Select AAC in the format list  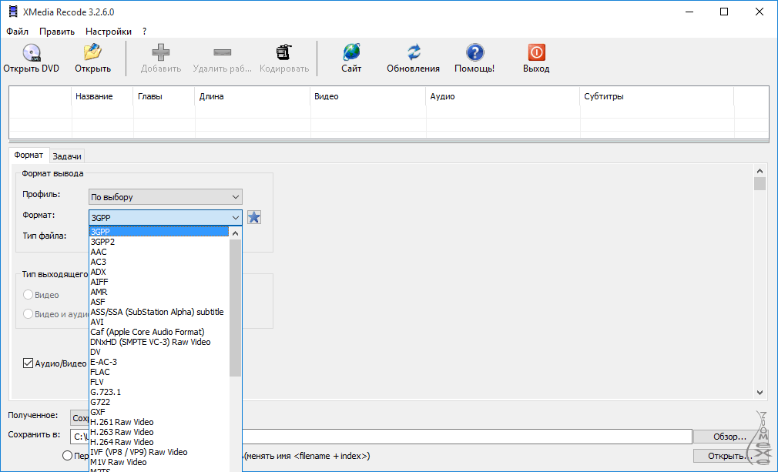pos(159,252)
